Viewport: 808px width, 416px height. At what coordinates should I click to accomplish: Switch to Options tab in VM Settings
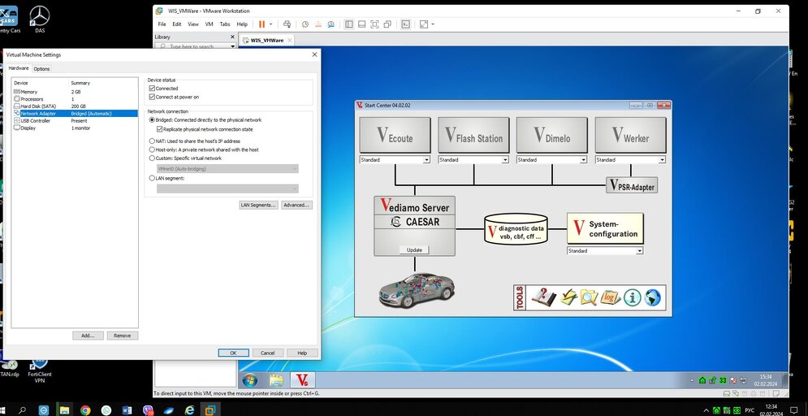tap(41, 68)
